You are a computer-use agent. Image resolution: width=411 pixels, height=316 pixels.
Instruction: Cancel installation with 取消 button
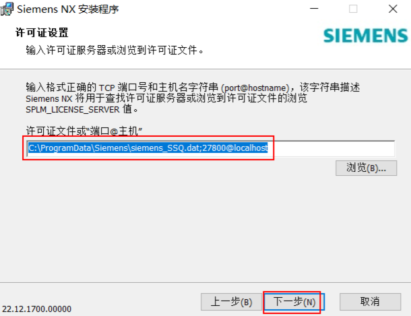(x=370, y=302)
